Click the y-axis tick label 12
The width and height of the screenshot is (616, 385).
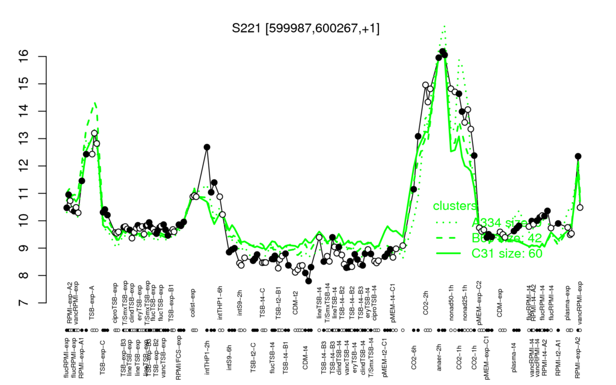tap(24, 166)
